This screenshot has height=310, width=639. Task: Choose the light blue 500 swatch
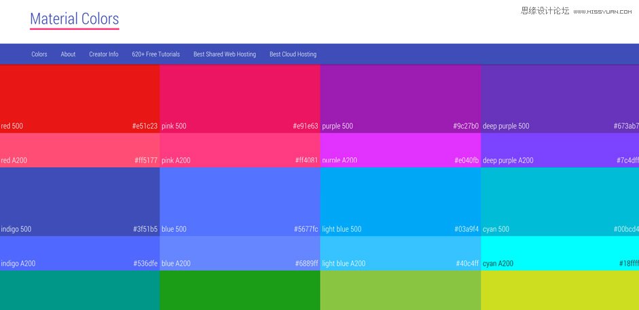coord(401,201)
